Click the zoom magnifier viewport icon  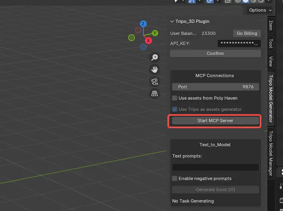(155, 57)
